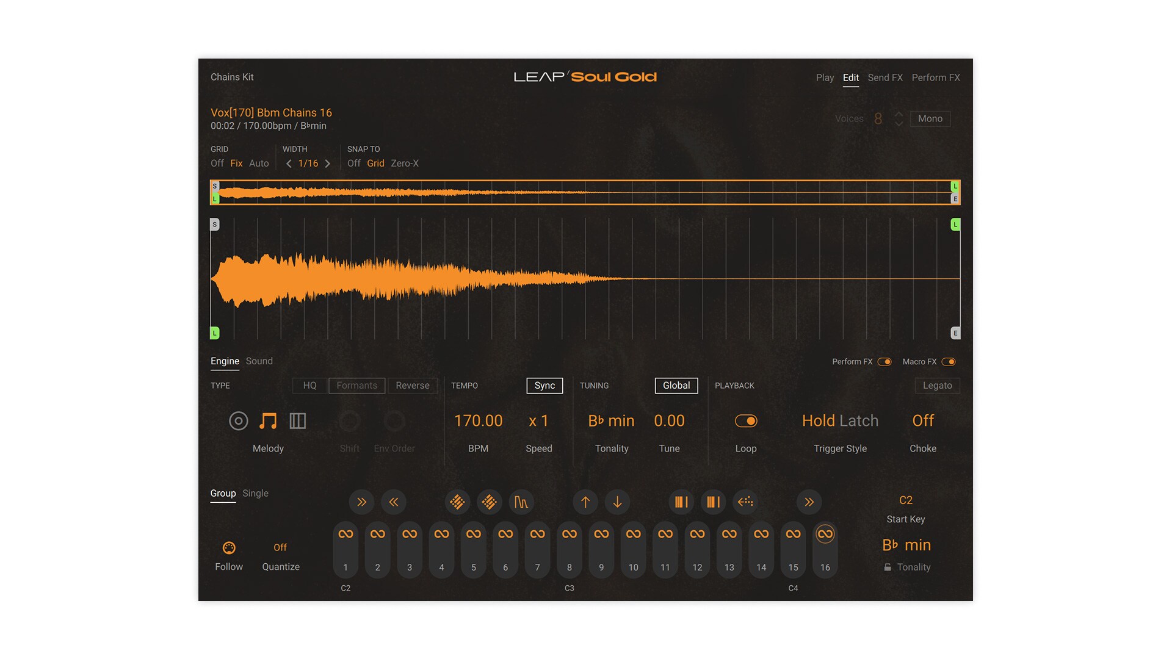1172x659 pixels.
Task: Click the down arrow transpose button
Action: click(x=617, y=502)
